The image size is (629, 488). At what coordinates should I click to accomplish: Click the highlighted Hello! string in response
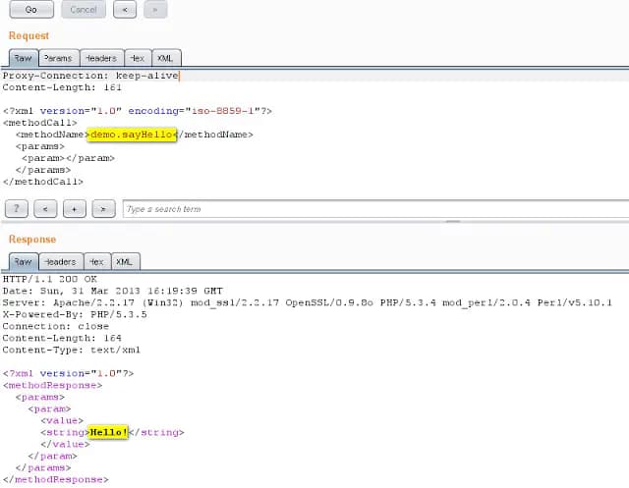point(108,432)
